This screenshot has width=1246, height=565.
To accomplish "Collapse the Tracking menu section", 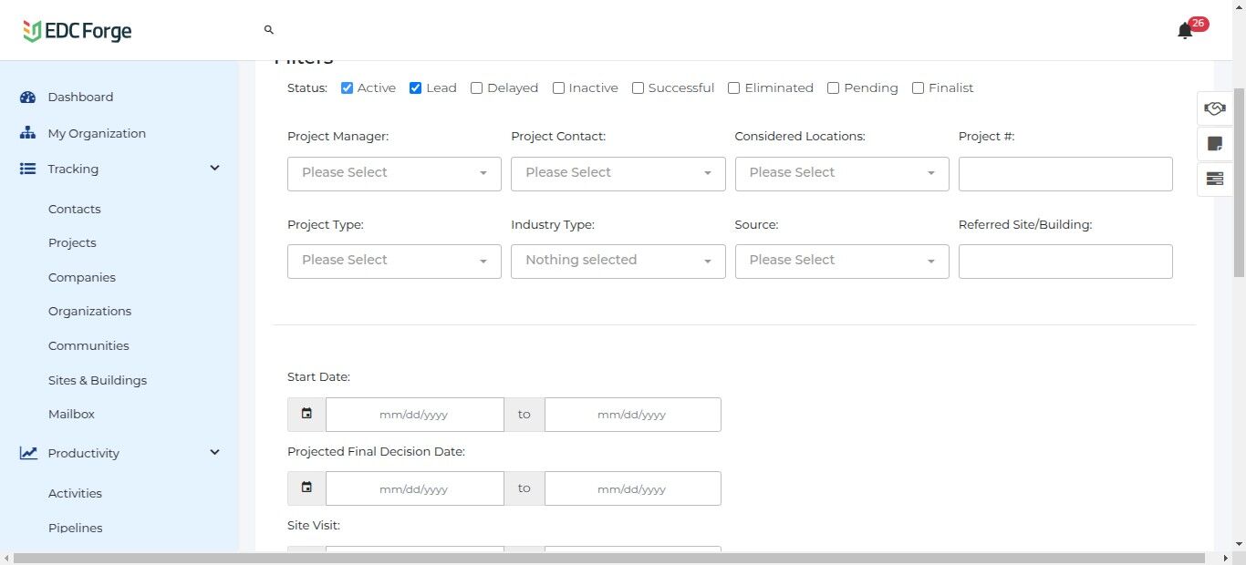I will (214, 169).
